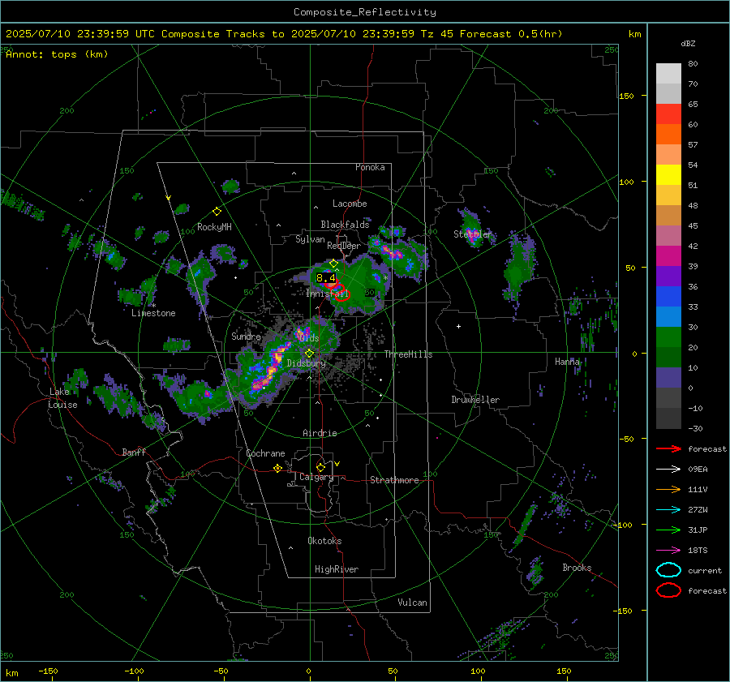The height and width of the screenshot is (682, 730).
Task: Click the light blue 30-33 dBZ swatch
Action: coord(668,317)
